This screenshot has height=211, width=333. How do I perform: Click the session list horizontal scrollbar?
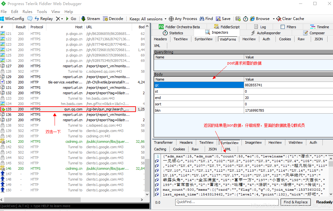click(x=42, y=200)
